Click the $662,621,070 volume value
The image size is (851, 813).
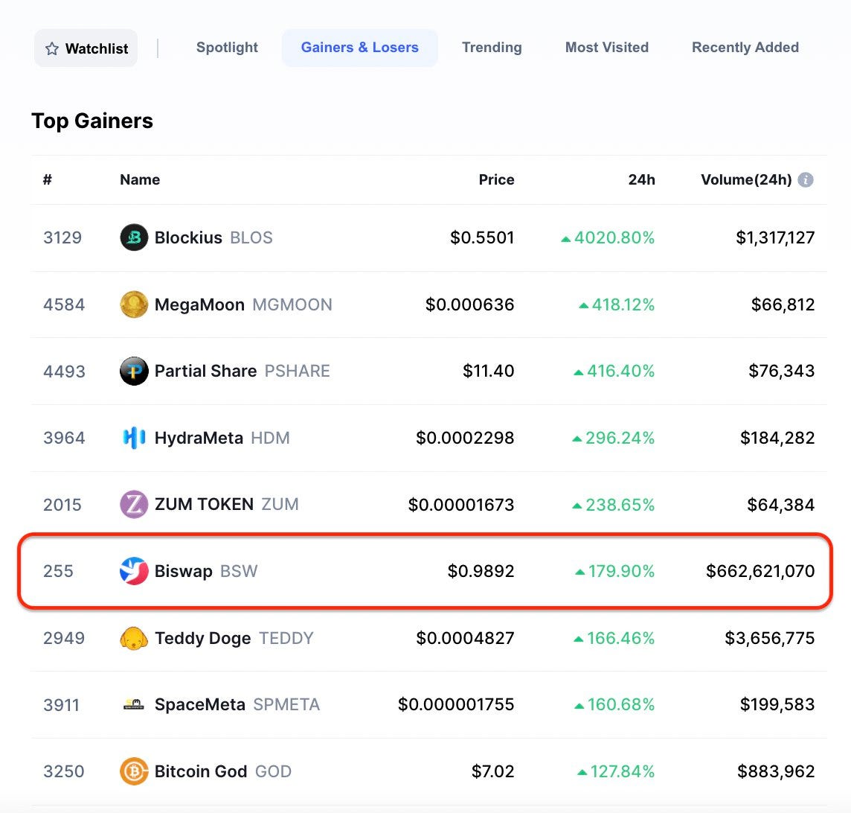click(760, 571)
